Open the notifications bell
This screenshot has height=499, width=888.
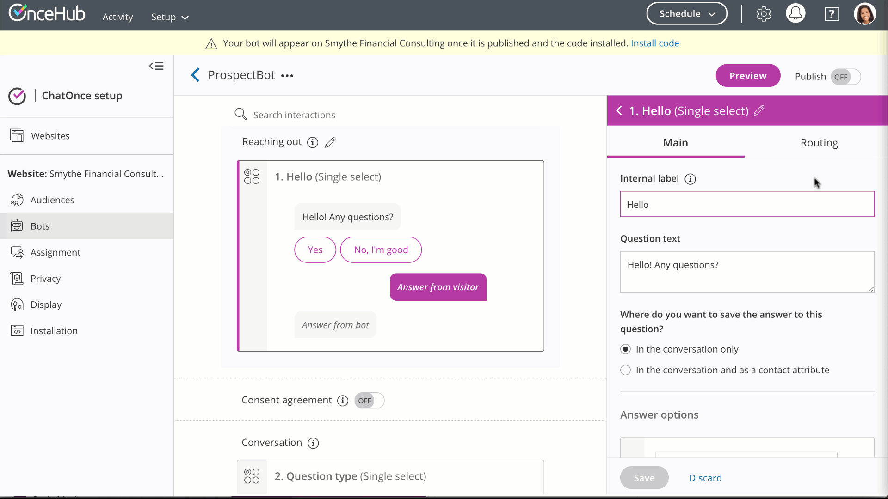tap(795, 14)
